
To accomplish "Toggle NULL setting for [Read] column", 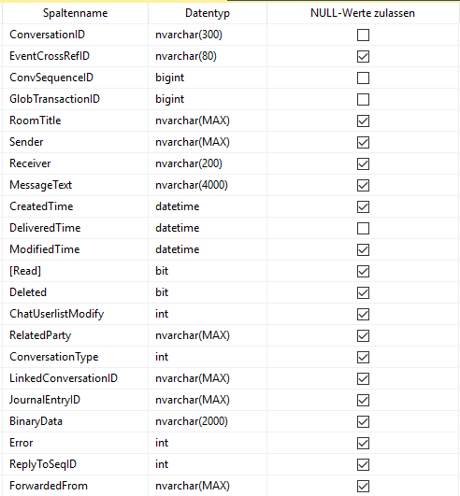I will 363,271.
